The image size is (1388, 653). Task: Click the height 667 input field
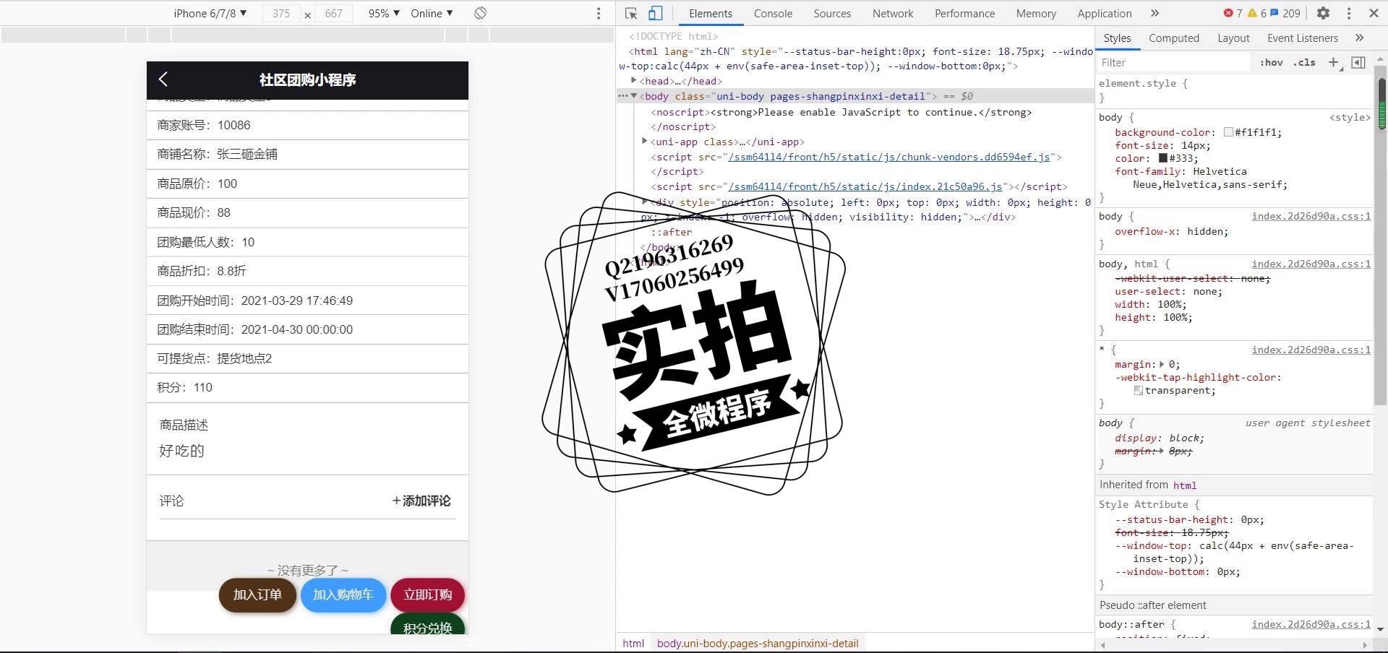click(x=333, y=13)
